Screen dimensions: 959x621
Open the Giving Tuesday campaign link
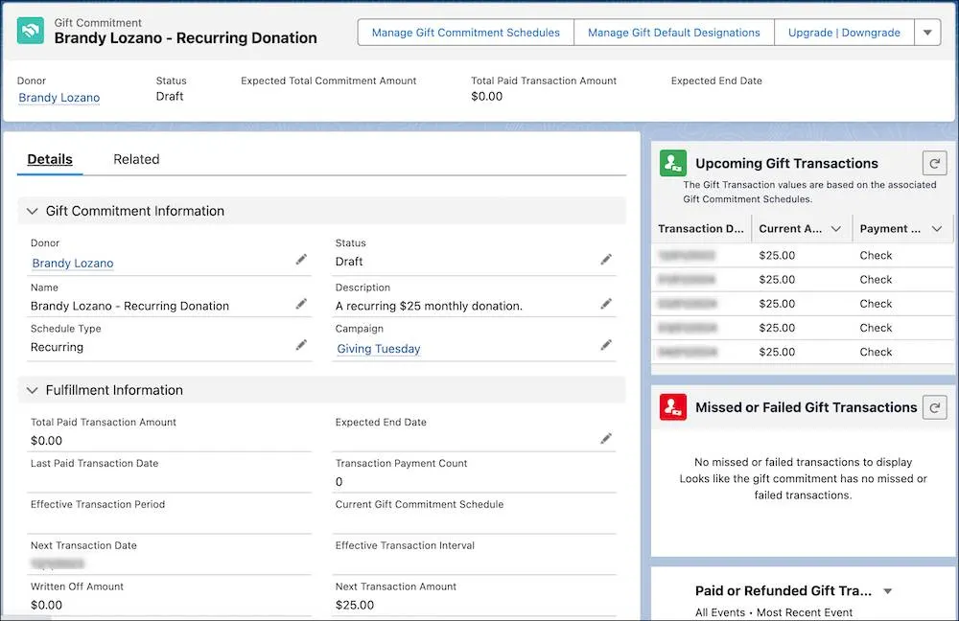(379, 349)
